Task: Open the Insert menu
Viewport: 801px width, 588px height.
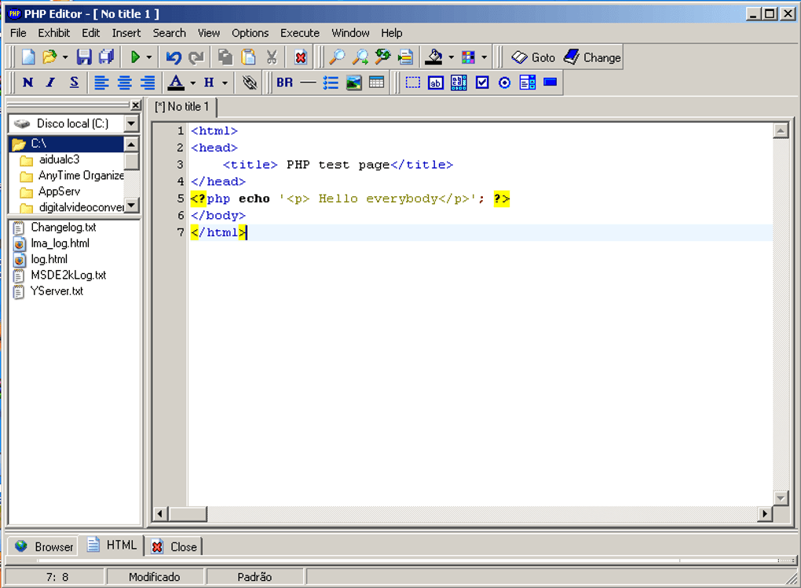Action: click(126, 33)
